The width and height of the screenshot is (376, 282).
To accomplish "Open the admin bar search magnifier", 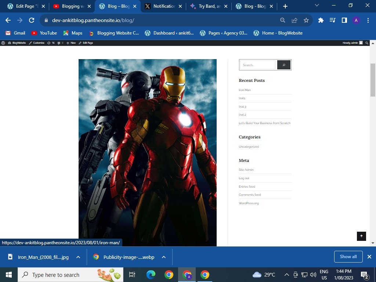I will (367, 43).
